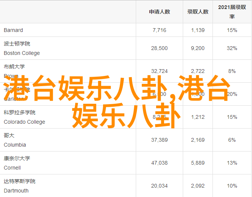The image size is (252, 197).
Task: Select the 波士顿学院 label
Action: 17,44
